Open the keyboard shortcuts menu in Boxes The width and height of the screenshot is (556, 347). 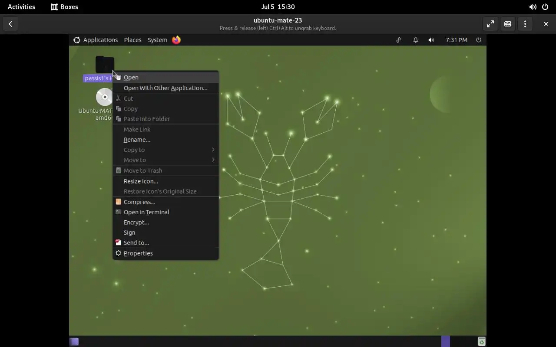click(x=508, y=24)
